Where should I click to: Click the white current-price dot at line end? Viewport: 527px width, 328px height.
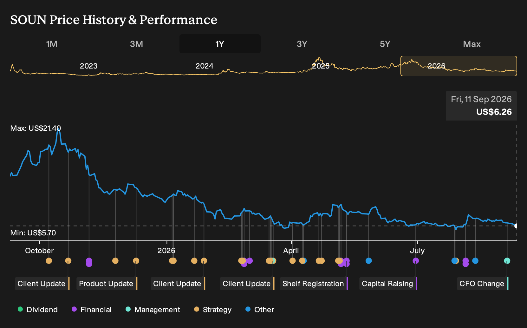click(x=516, y=226)
